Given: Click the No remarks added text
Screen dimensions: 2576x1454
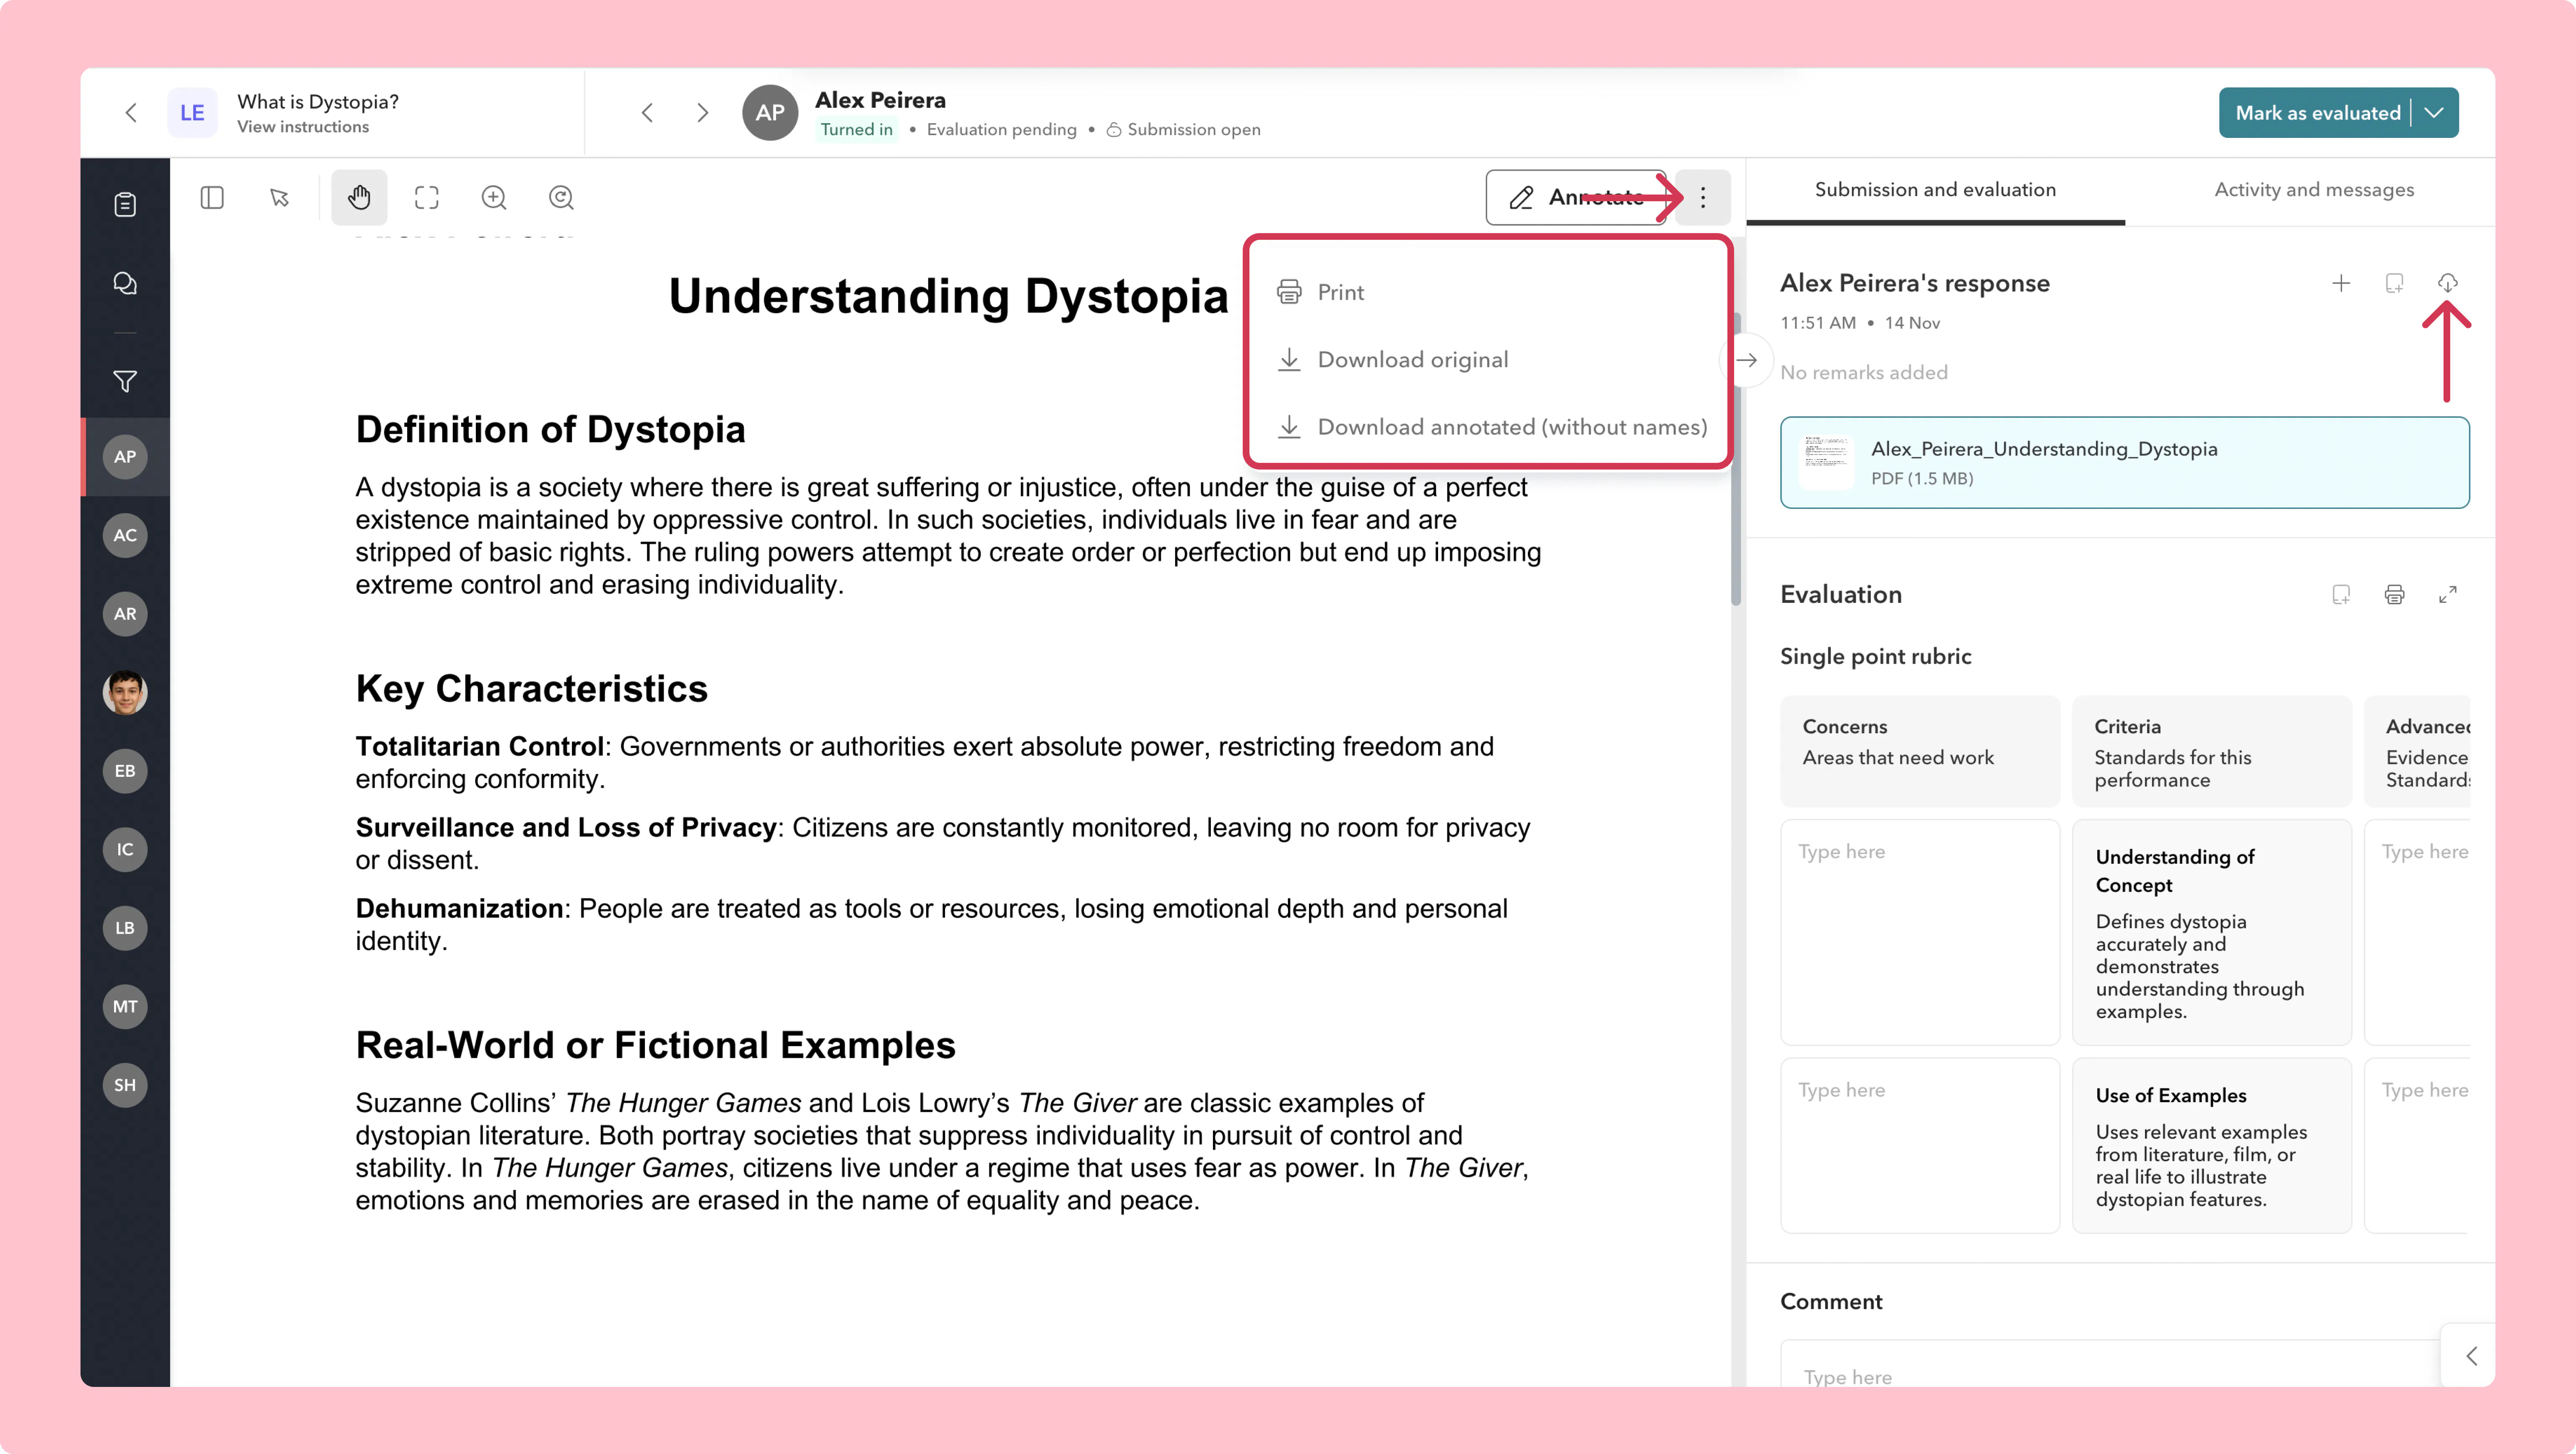Looking at the screenshot, I should [1864, 373].
